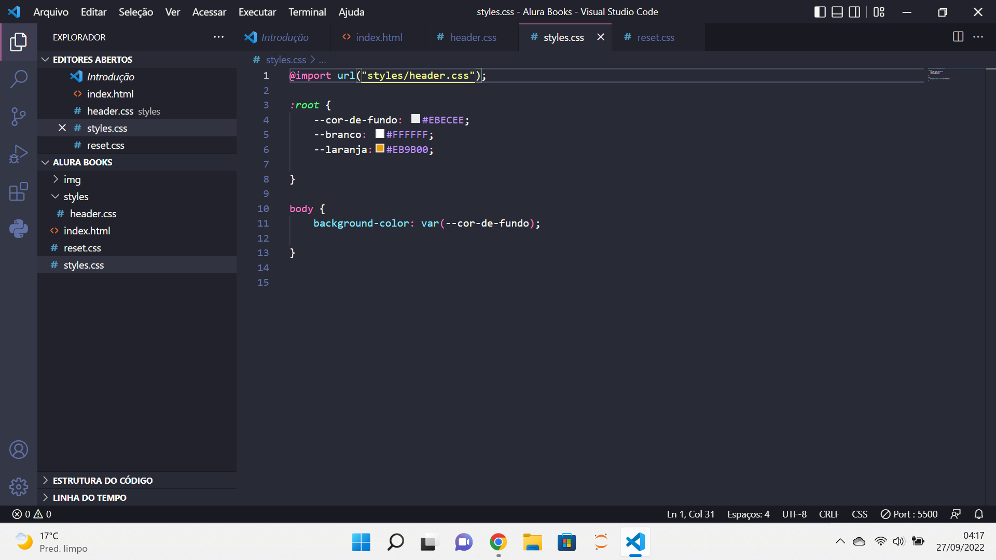Open index.html in Alura Books tree

coord(137,231)
